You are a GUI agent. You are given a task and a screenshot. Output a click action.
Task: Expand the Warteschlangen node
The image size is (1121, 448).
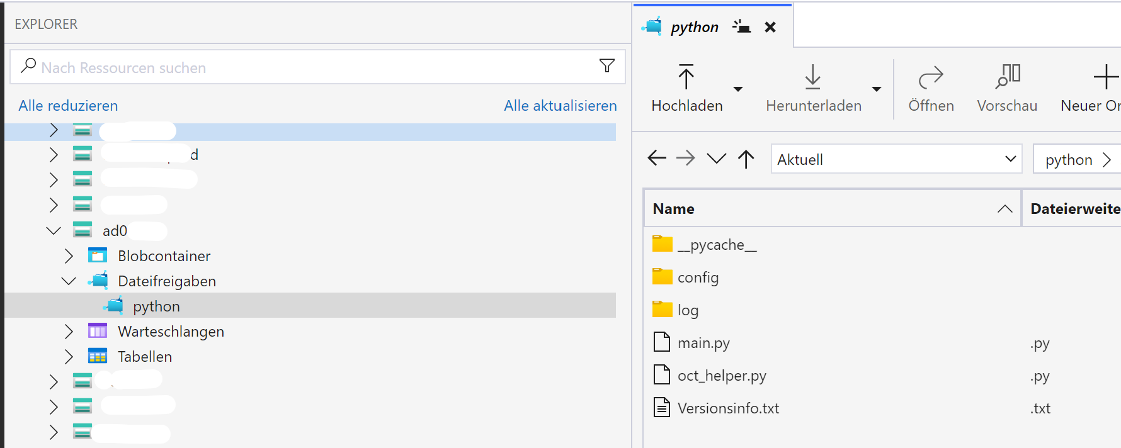point(69,332)
